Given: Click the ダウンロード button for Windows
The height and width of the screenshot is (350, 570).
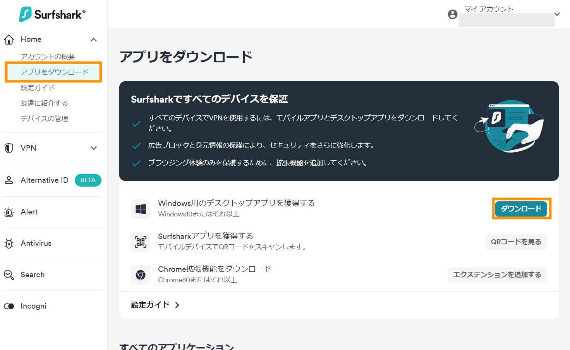Looking at the screenshot, I should (521, 209).
